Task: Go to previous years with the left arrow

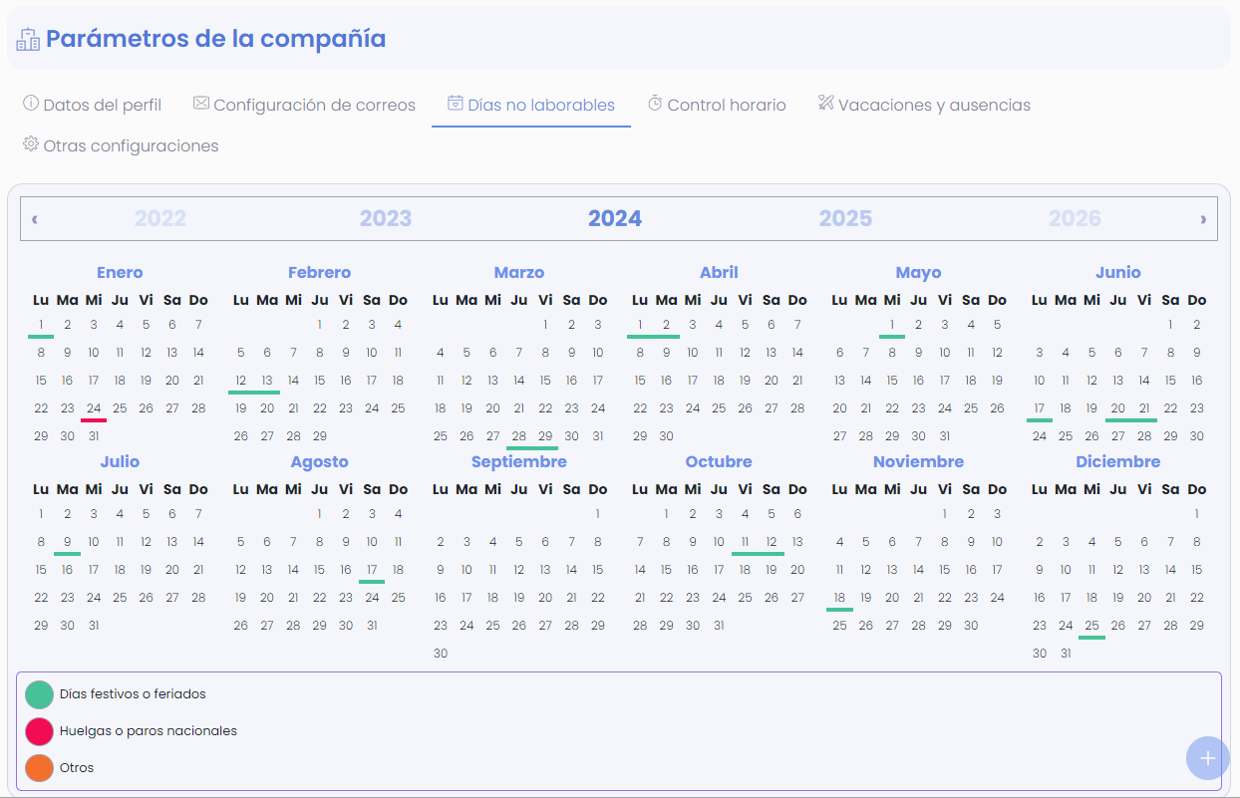Action: click(x=34, y=218)
